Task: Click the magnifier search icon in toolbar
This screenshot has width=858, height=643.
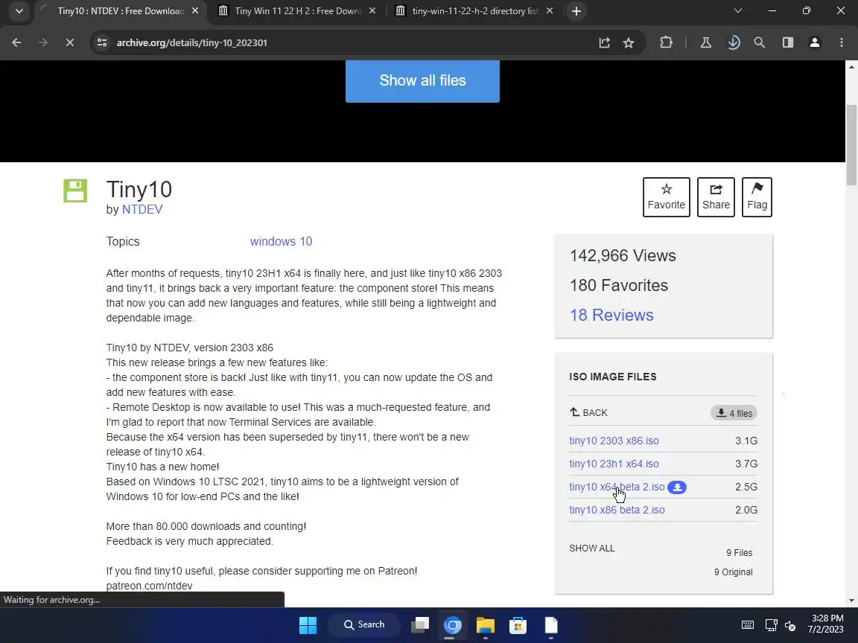Action: [760, 42]
